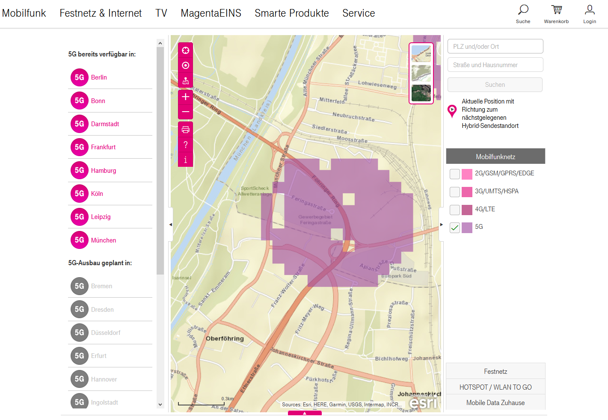Open the map info icon
This screenshot has width=608, height=420.
[x=185, y=160]
